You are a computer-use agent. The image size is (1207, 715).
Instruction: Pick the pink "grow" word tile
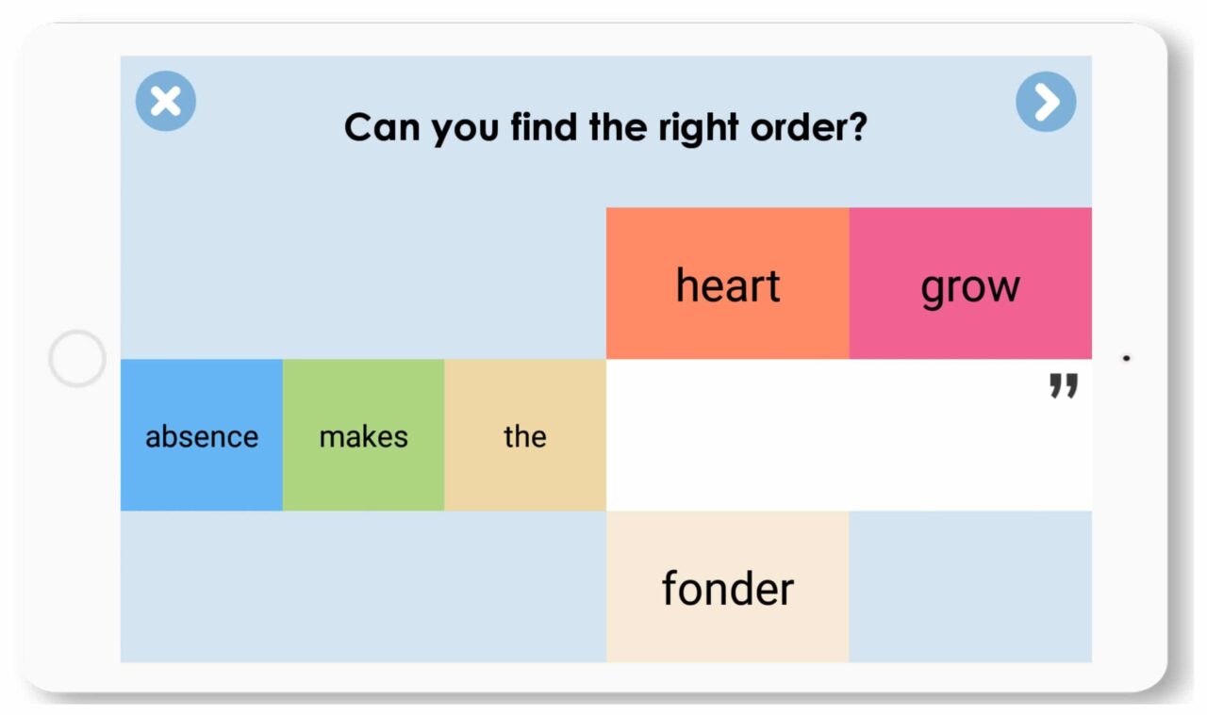(x=970, y=284)
